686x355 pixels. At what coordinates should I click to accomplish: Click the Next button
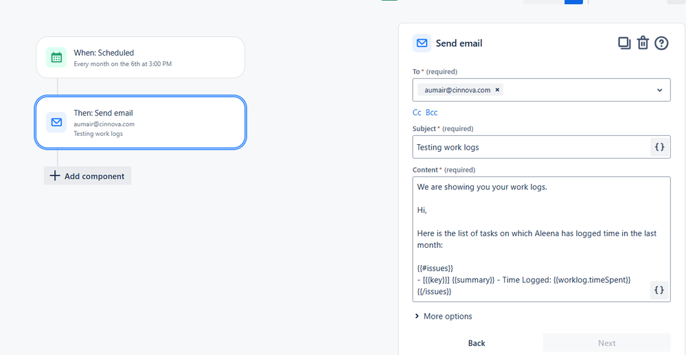point(606,343)
